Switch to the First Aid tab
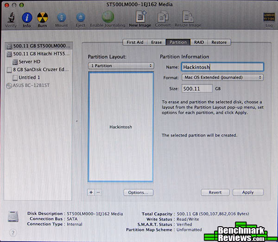The width and height of the screenshot is (278, 242). [x=135, y=42]
